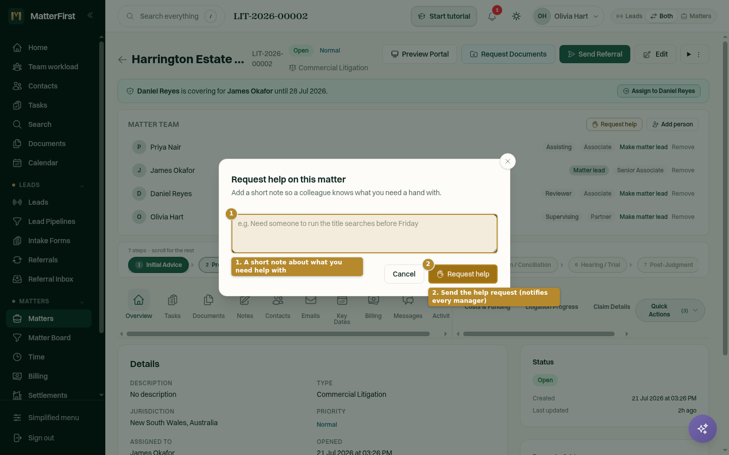The image size is (729, 455).
Task: Select the Hearing / Trial step
Action: (597, 265)
